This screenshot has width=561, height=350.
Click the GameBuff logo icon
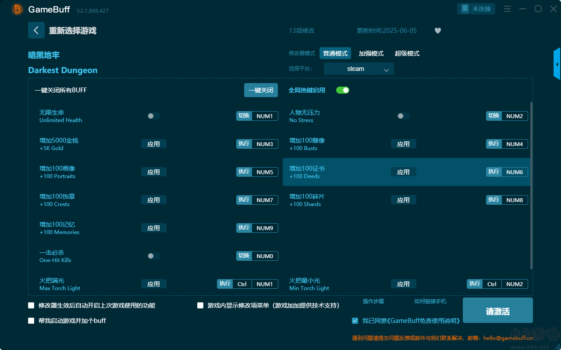18,9
